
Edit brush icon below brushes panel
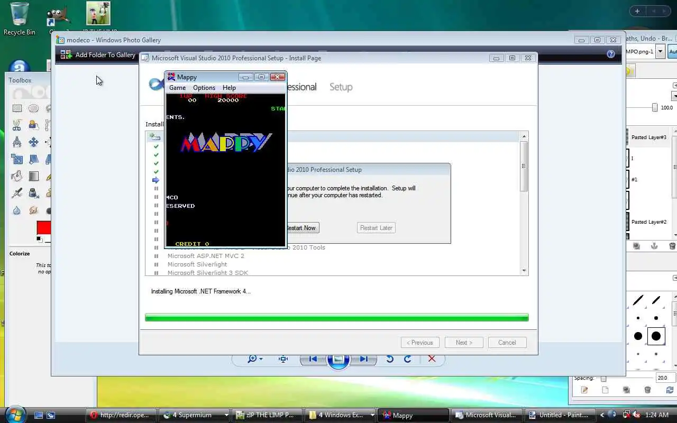584,390
